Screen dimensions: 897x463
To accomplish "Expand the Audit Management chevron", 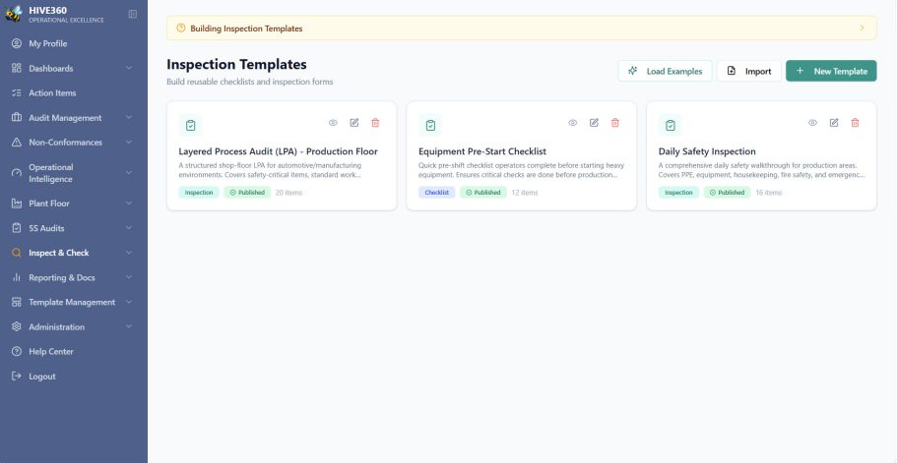I will [129, 118].
